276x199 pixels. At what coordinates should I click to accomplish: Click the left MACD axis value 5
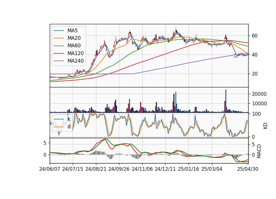coord(45,143)
